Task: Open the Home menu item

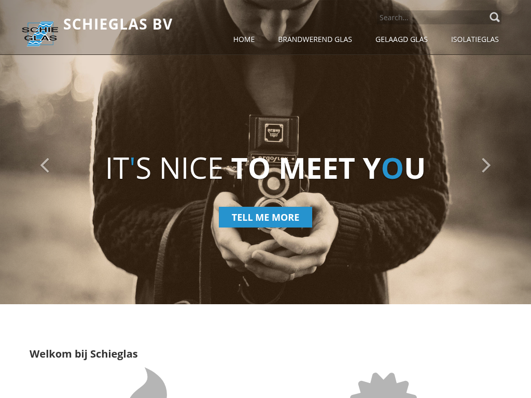Action: 244,39
